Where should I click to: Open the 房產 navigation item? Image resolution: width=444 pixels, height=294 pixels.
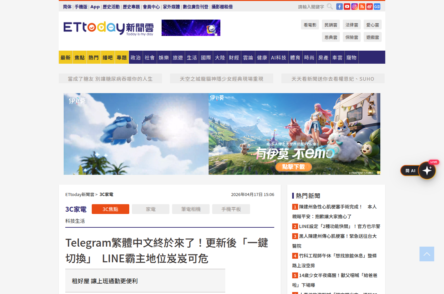pos(323,57)
